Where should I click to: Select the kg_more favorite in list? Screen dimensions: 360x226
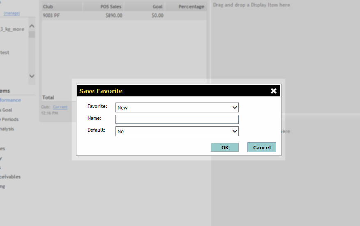coord(12,30)
